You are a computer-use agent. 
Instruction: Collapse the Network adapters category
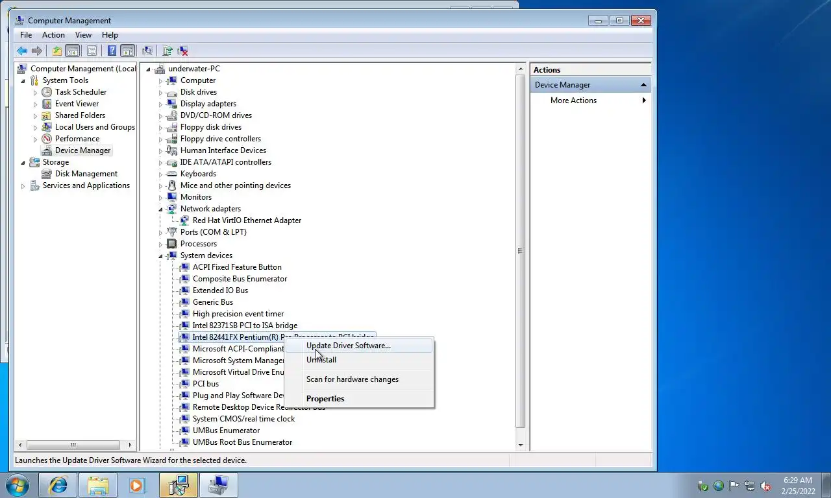[161, 209]
